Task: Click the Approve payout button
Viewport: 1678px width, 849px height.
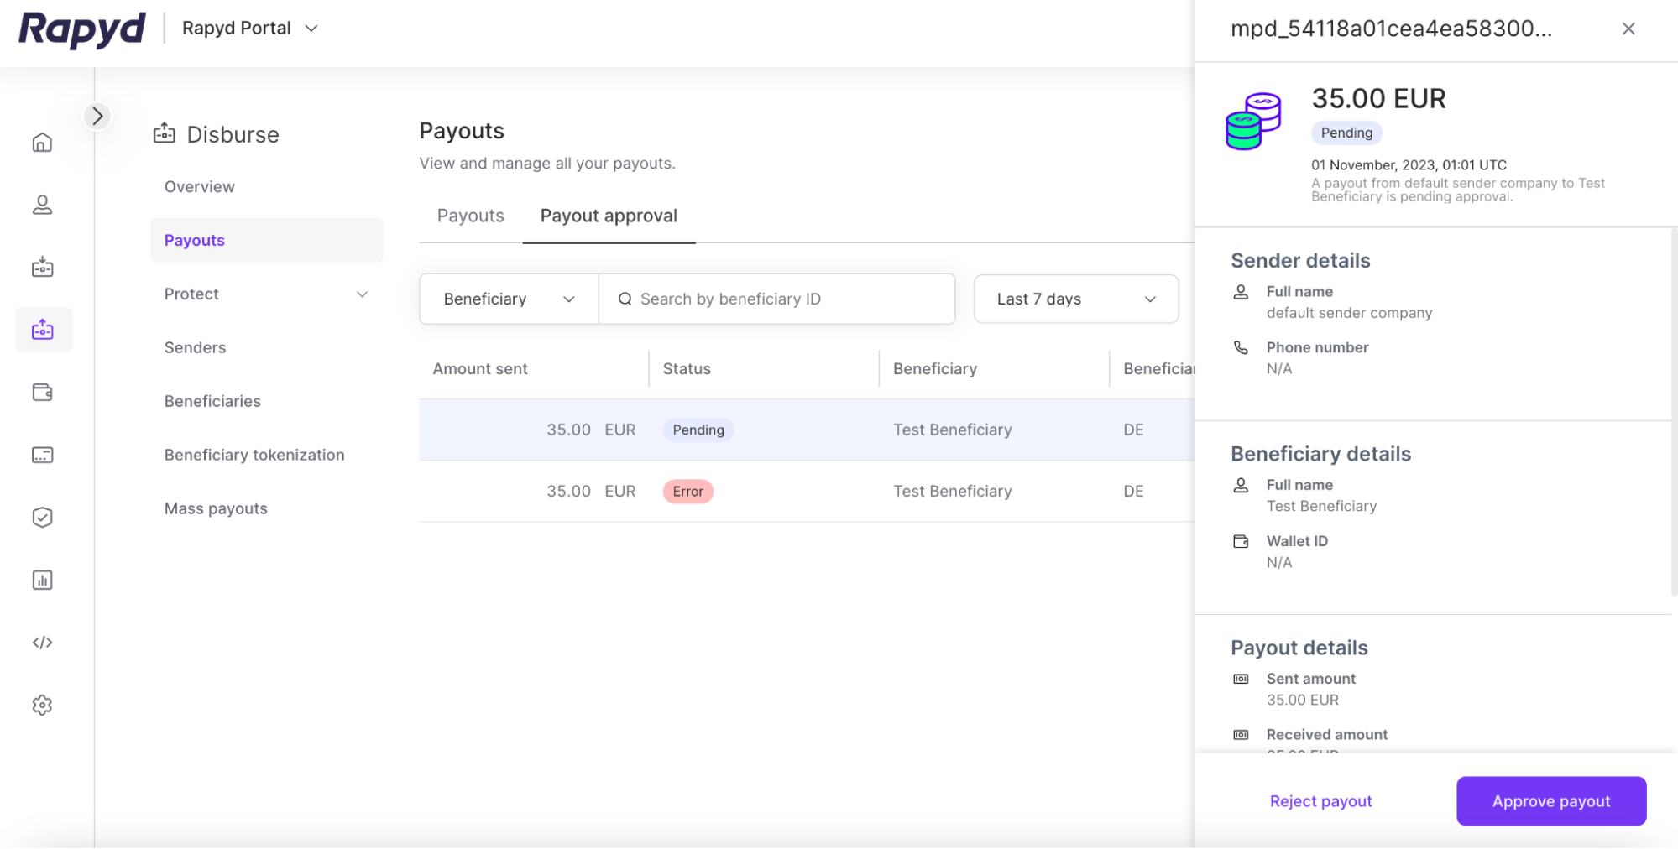Action: click(x=1550, y=800)
